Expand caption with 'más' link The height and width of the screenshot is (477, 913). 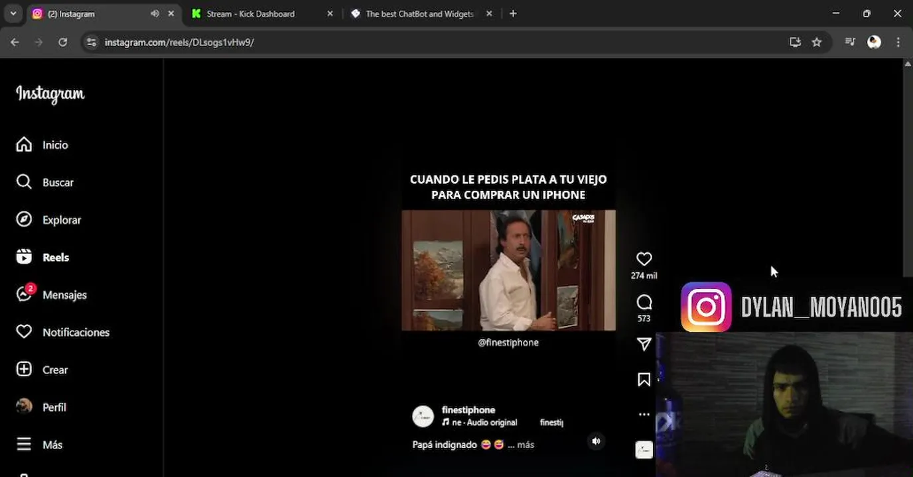tap(526, 445)
